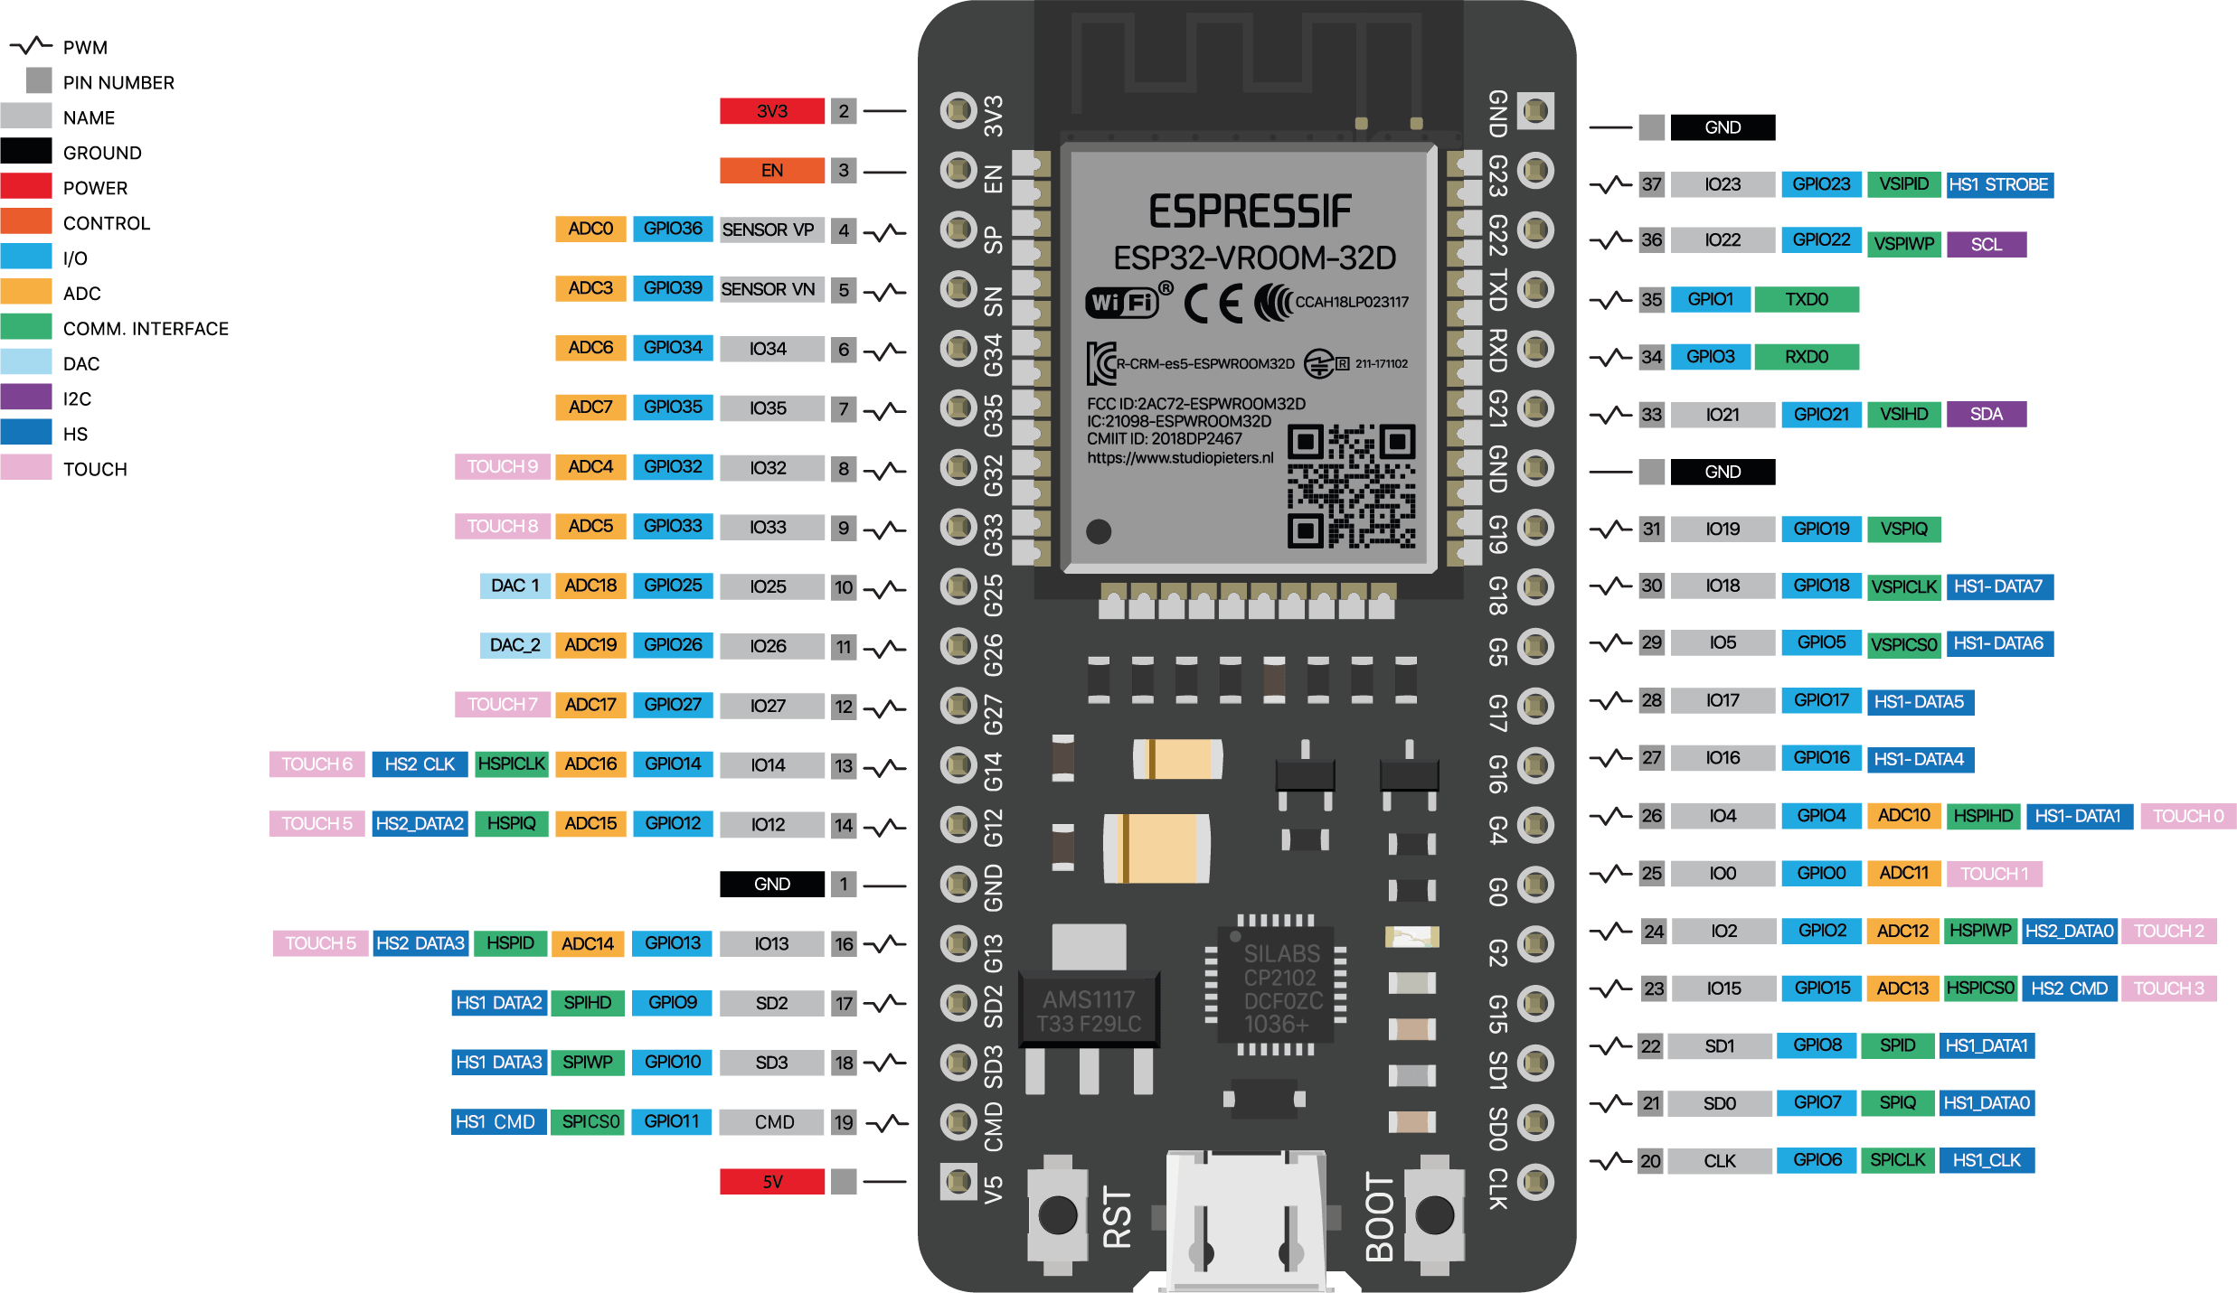
Task: Click the Wi-Fi logo on the module shield
Action: pyautogui.click(x=1124, y=303)
